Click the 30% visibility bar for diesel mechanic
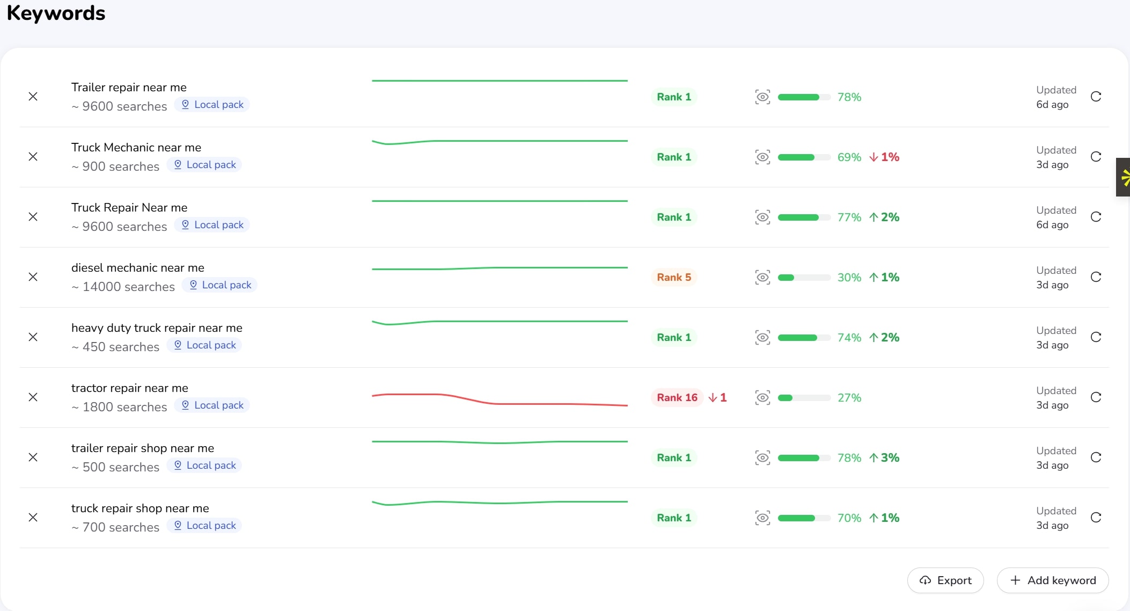1130x611 pixels. pyautogui.click(x=804, y=278)
